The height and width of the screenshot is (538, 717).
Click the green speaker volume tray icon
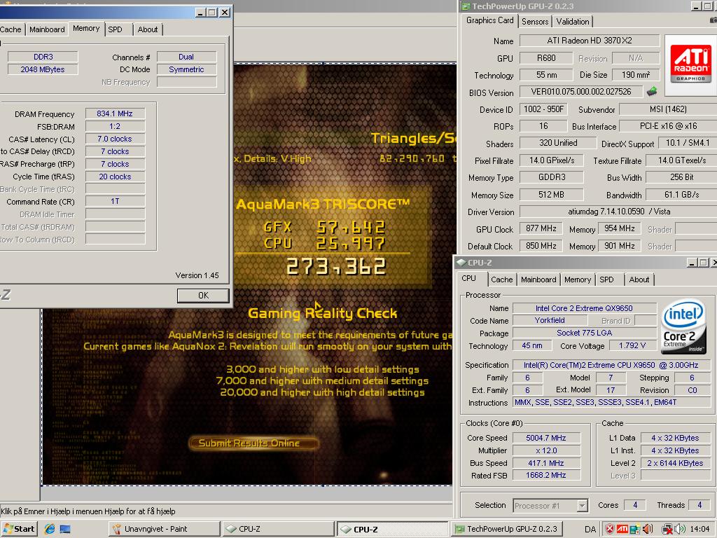[x=681, y=530]
